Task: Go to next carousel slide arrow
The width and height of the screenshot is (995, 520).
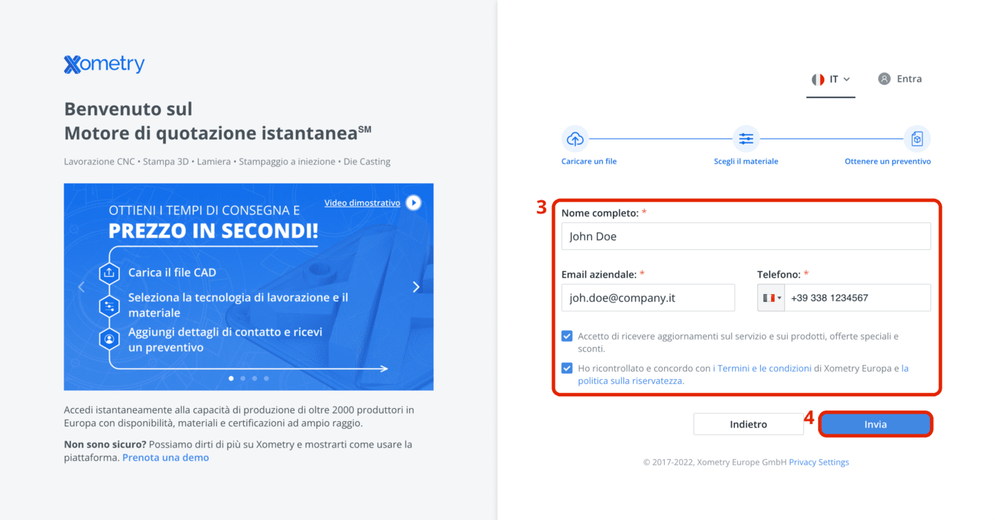Action: (x=416, y=287)
